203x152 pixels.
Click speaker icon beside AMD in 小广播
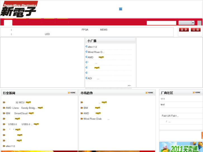87,57
